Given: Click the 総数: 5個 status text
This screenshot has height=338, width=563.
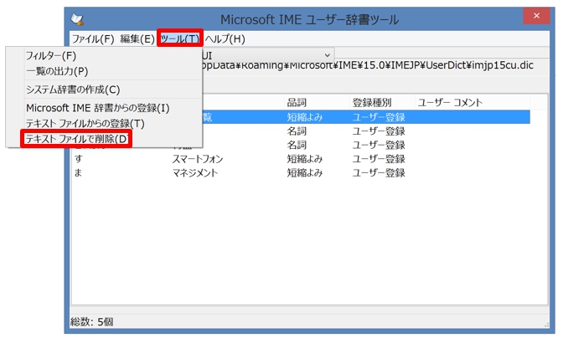Looking at the screenshot, I should point(91,321).
